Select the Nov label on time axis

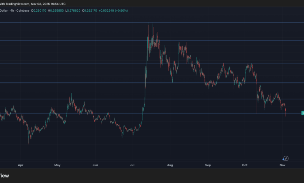(x=283, y=165)
